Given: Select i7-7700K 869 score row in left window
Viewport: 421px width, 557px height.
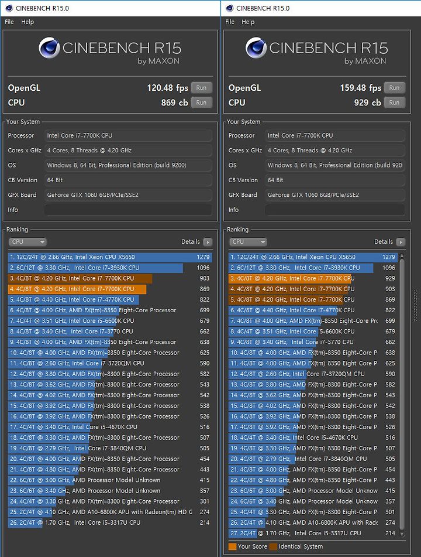Looking at the screenshot, I should tap(110, 289).
